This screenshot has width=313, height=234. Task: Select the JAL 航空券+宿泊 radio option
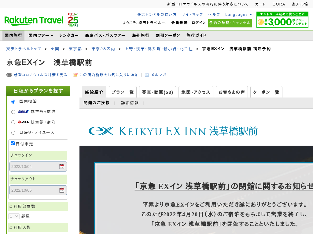pyautogui.click(x=13, y=122)
